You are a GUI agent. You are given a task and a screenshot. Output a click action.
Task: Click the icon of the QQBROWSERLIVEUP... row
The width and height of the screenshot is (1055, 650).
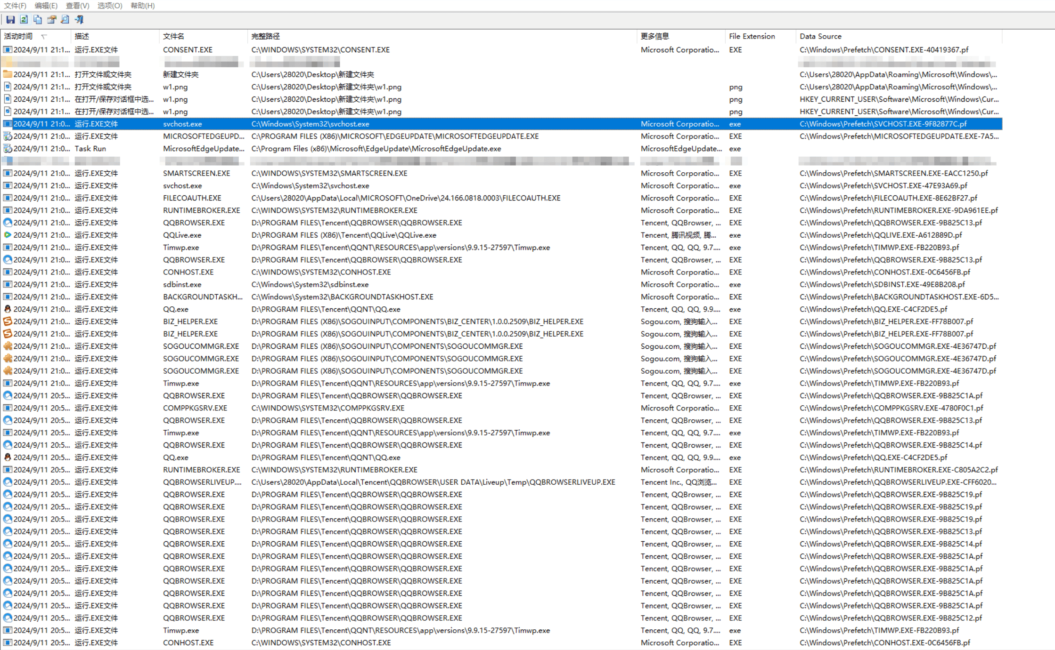tap(8, 482)
